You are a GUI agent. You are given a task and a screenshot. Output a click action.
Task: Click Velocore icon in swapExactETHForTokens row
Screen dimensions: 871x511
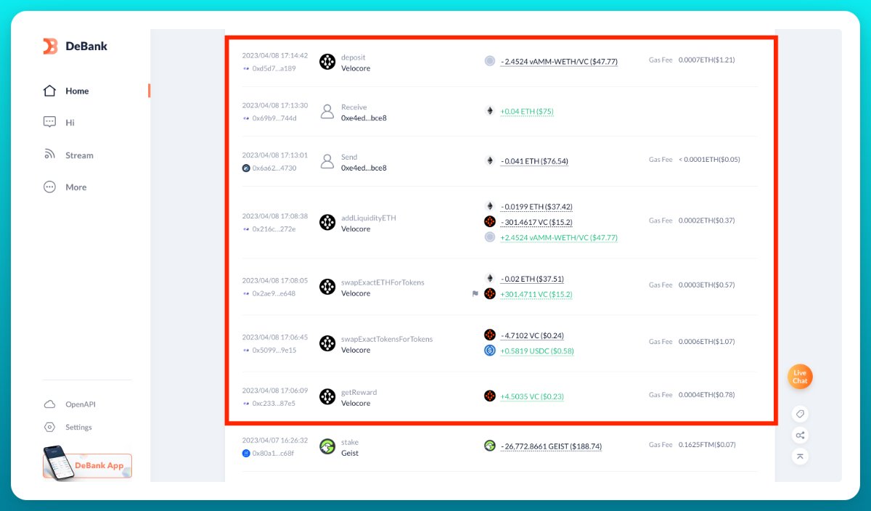coord(327,287)
